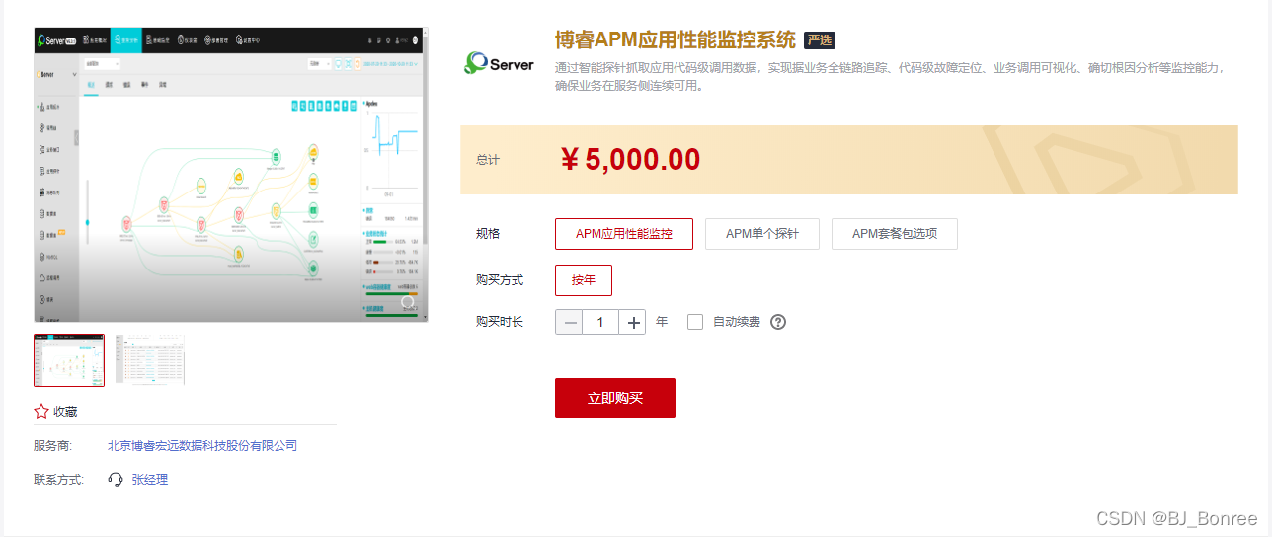The height and width of the screenshot is (537, 1272).
Task: Click the 博睿APM应用性能监控系统 product title
Action: (x=676, y=40)
